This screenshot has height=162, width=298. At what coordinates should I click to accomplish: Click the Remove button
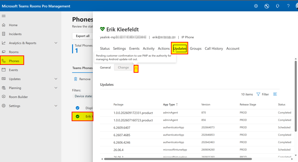click(x=82, y=79)
